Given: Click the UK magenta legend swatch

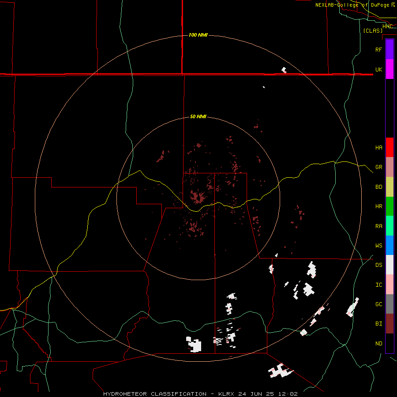Looking at the screenshot, I should coord(390,69).
